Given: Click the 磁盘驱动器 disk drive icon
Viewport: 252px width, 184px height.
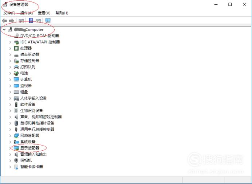Looking at the screenshot, I should [16, 55].
